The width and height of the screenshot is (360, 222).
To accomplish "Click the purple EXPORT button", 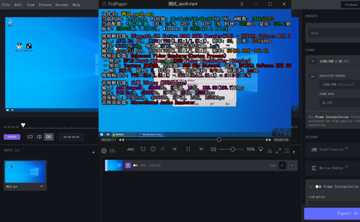I will (12, 137).
